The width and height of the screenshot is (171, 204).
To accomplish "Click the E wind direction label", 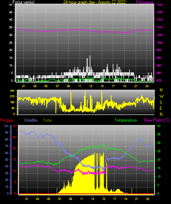I will click(x=161, y=108).
